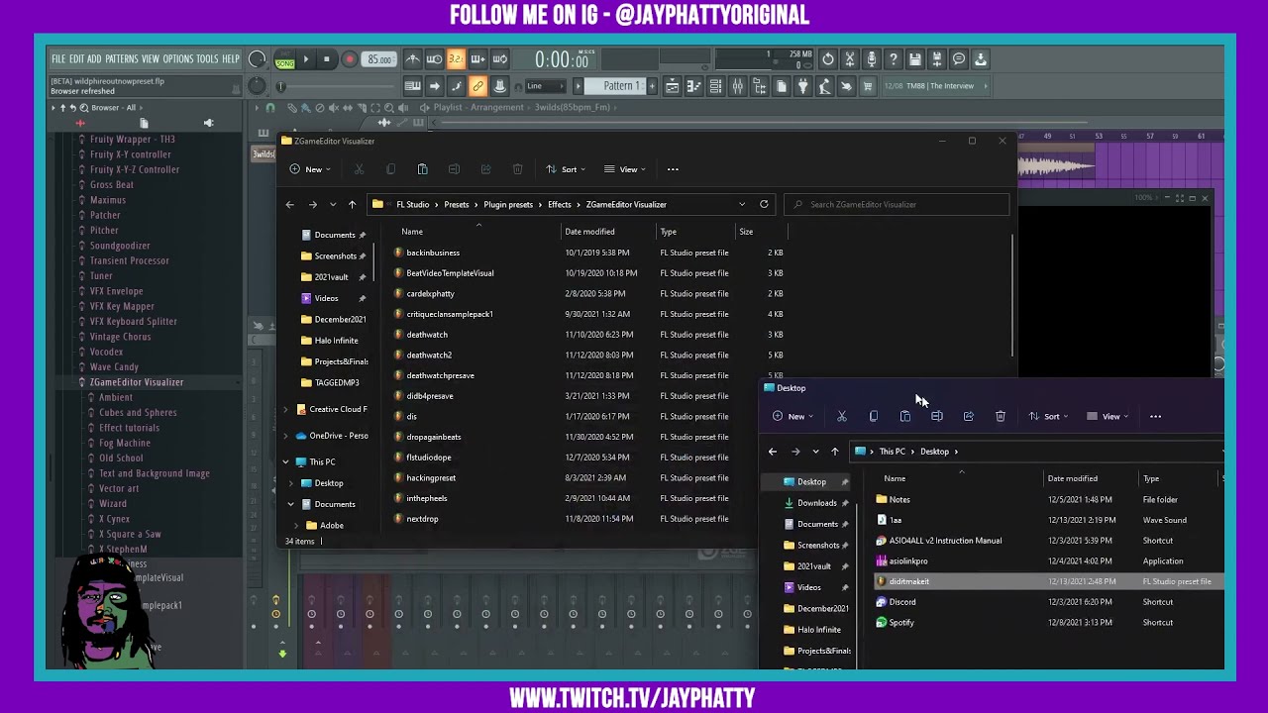1268x713 pixels.
Task: Click Share icon in Desktop window
Action: point(969,417)
